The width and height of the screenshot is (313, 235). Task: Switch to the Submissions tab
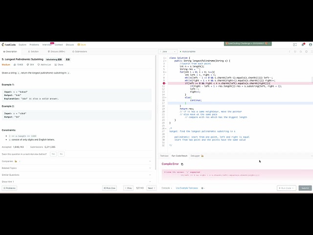[80, 51]
